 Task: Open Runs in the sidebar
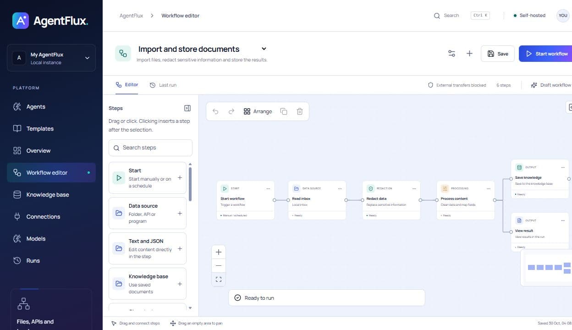(51, 261)
